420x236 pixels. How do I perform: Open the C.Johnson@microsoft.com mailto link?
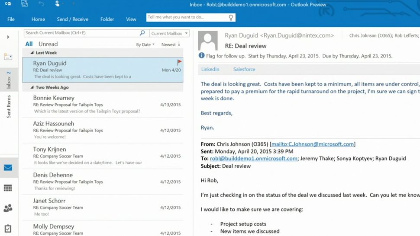tap(313, 144)
